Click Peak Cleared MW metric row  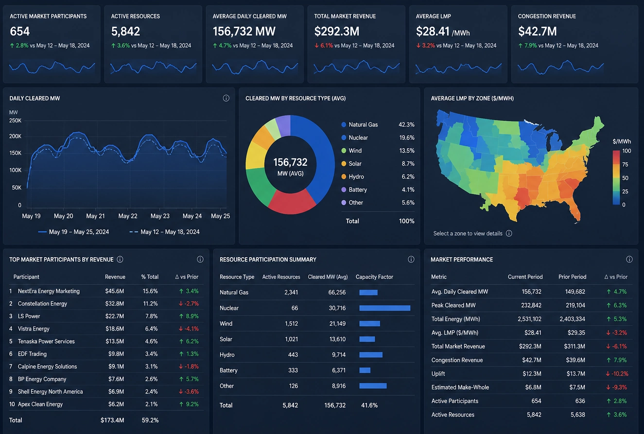tap(532, 306)
